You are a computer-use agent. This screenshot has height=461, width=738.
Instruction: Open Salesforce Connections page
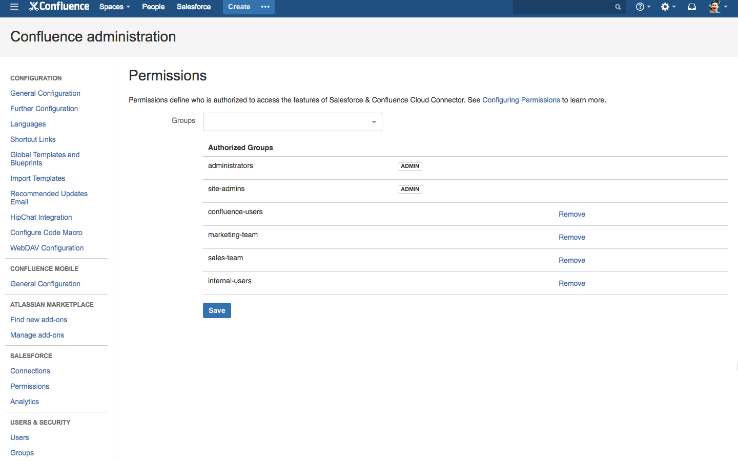[x=30, y=371]
